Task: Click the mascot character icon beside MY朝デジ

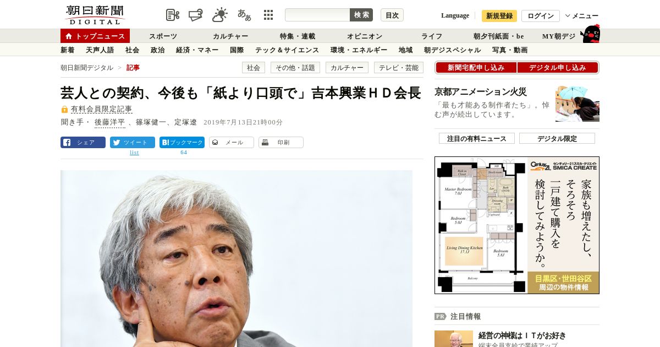Action: point(590,34)
